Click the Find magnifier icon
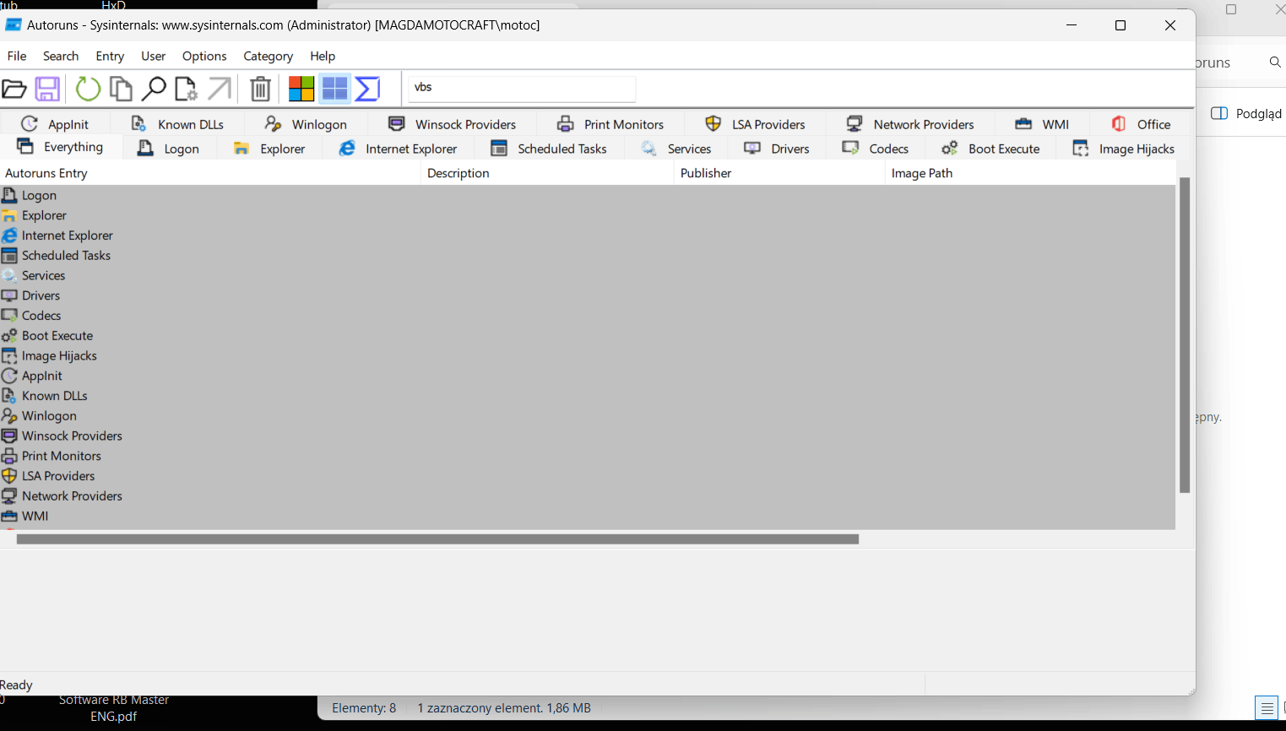The height and width of the screenshot is (731, 1286). 154,89
